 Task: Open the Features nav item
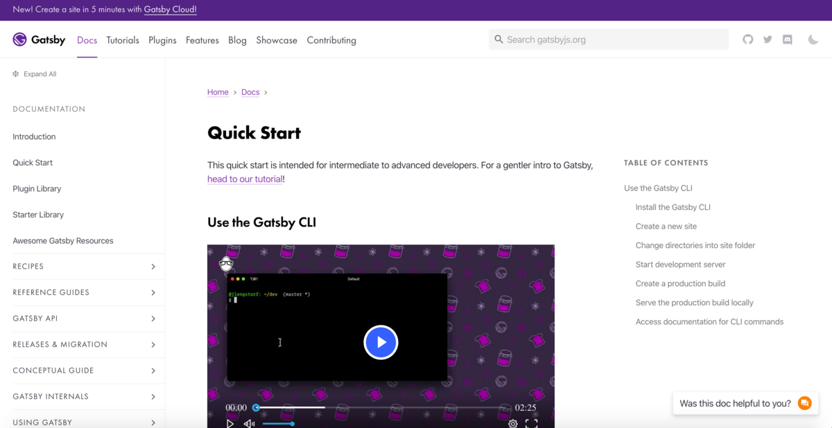pyautogui.click(x=202, y=40)
